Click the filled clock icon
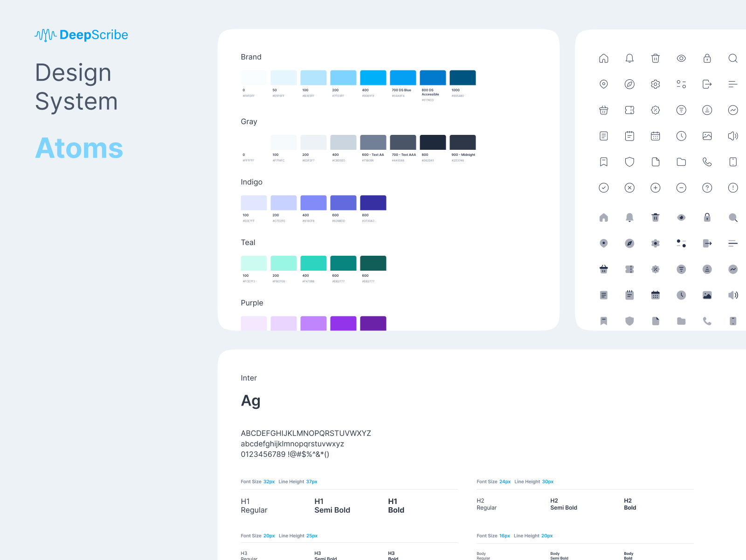The width and height of the screenshot is (746, 560). pyautogui.click(x=681, y=295)
